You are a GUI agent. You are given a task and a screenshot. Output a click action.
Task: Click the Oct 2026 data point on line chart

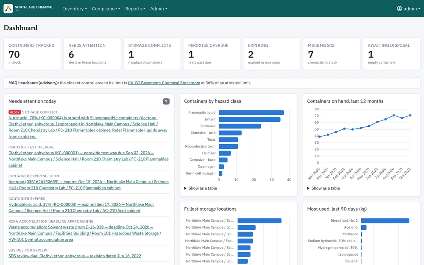(x=410, y=115)
